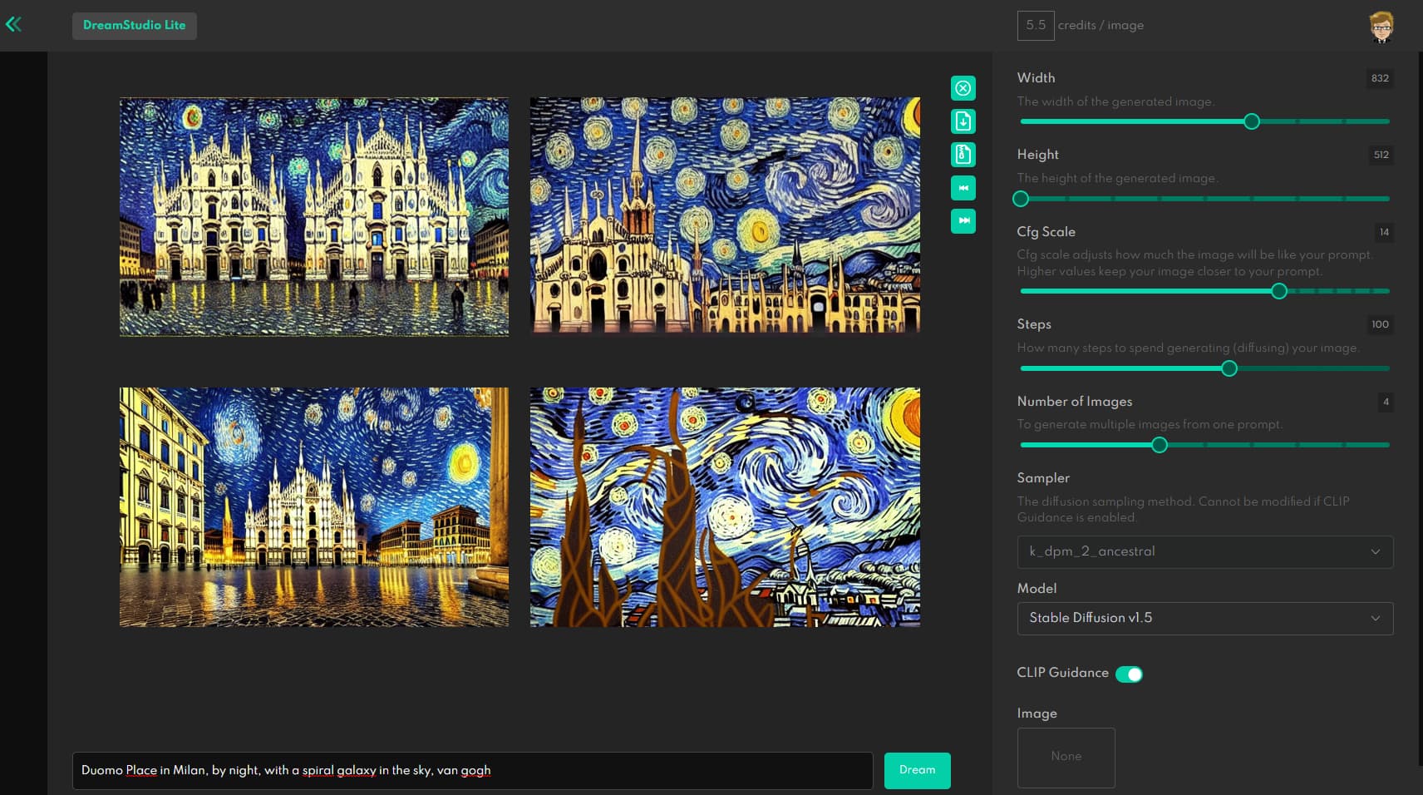Click the Steps slider handle
1423x795 pixels.
(1229, 368)
